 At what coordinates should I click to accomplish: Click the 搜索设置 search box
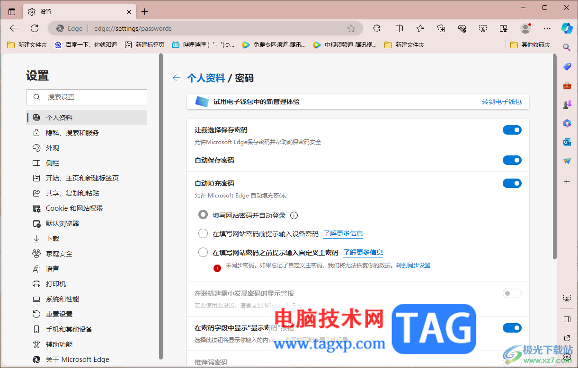point(87,97)
